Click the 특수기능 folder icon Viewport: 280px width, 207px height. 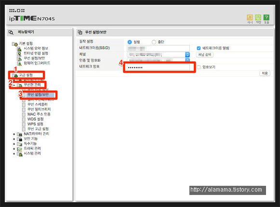[x=20, y=144]
